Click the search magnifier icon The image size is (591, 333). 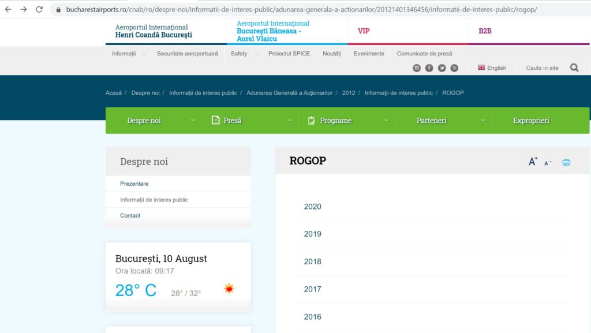pos(574,68)
